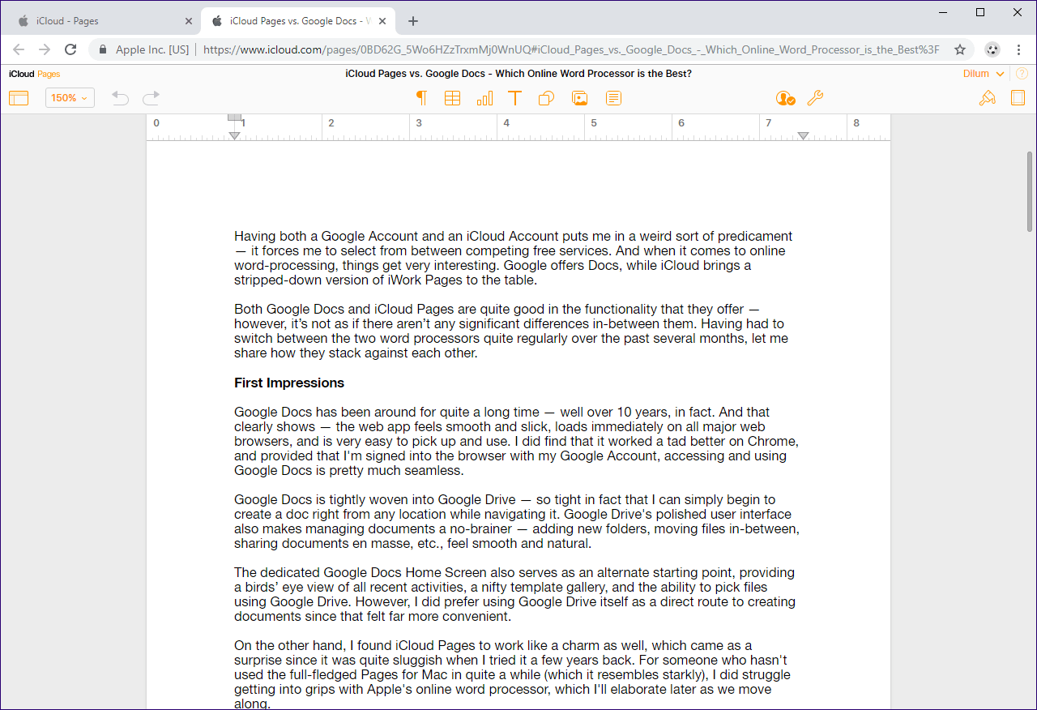The height and width of the screenshot is (710, 1037).
Task: Open the View sidebar panel icon
Action: click(x=19, y=98)
